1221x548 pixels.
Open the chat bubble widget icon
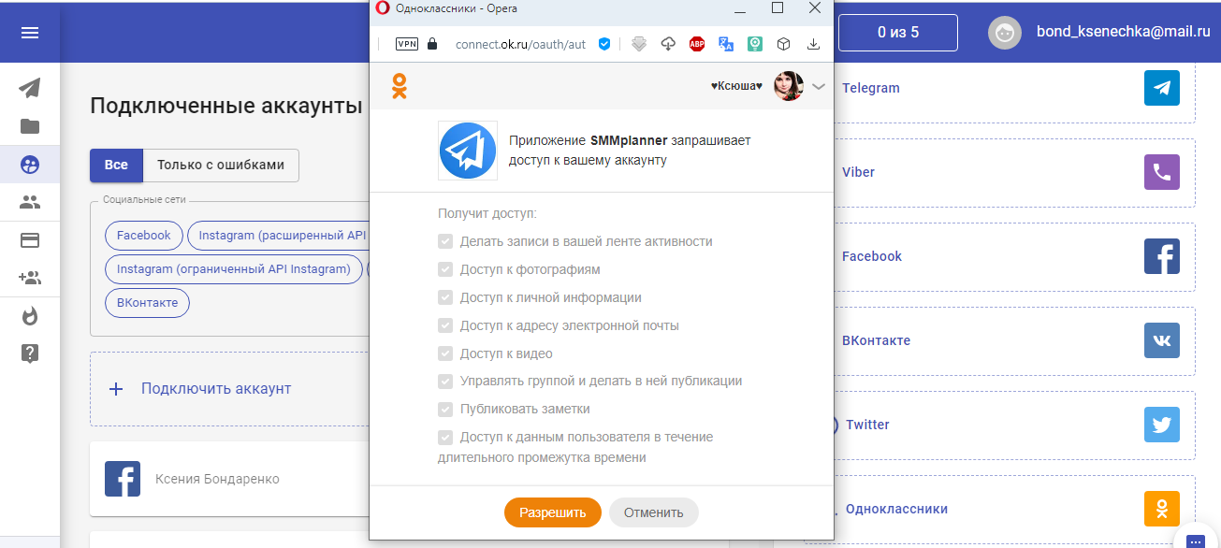click(1196, 540)
